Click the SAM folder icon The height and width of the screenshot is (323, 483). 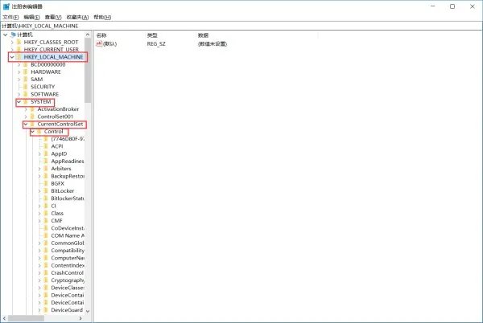pyautogui.click(x=27, y=80)
